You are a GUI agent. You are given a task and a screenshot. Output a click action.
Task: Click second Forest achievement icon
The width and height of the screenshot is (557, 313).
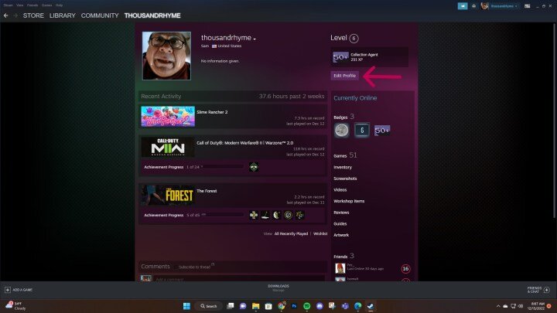265,215
